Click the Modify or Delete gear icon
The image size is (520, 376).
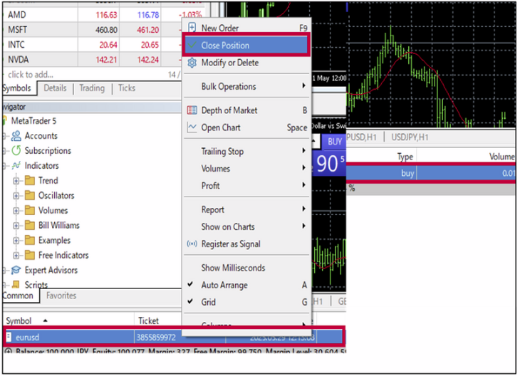[191, 63]
